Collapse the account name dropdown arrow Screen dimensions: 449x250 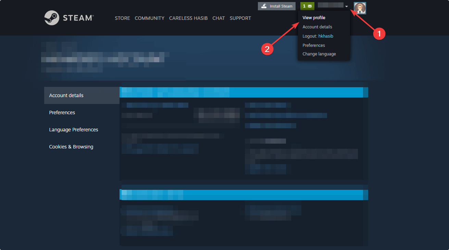pos(347,6)
